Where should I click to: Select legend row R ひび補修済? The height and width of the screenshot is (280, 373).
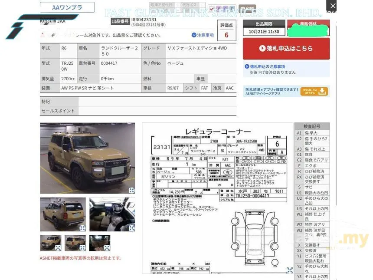tap(312, 171)
